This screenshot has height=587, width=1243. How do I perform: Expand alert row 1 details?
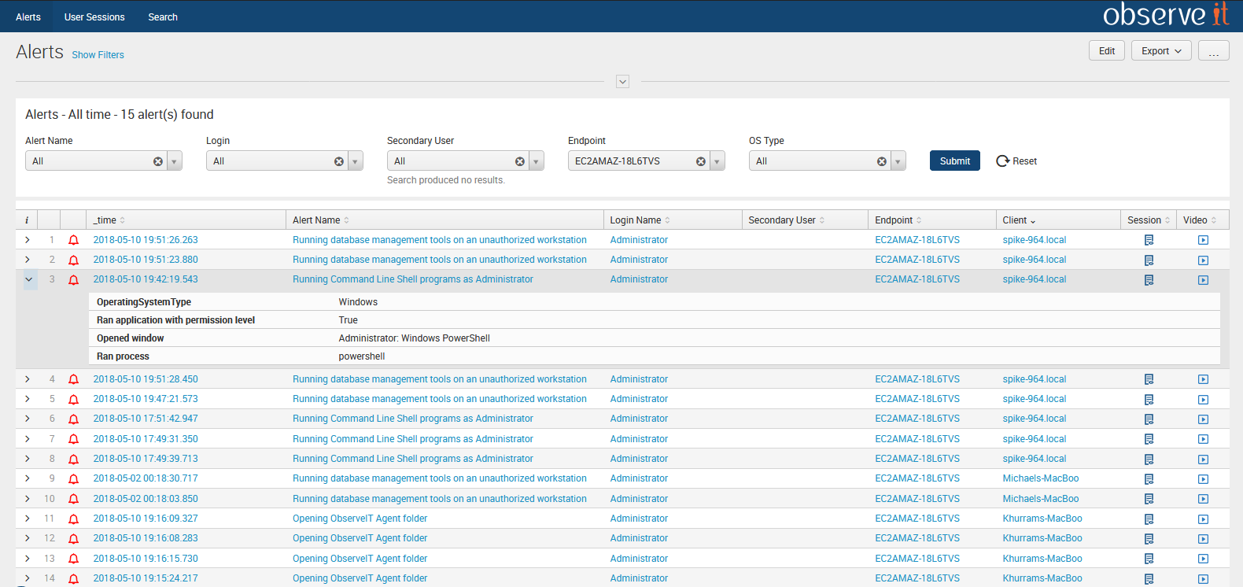pyautogui.click(x=28, y=240)
